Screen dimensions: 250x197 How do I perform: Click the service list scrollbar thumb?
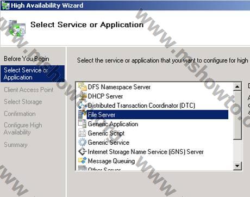click(x=237, y=115)
